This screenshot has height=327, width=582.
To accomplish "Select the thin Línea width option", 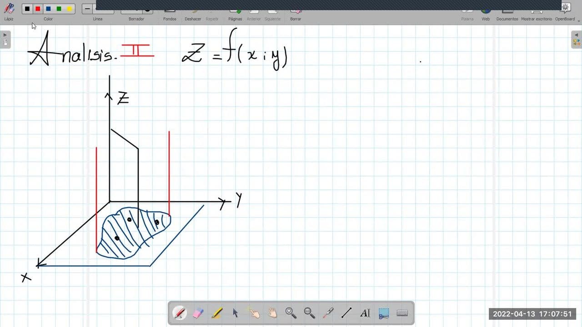I will point(88,9).
